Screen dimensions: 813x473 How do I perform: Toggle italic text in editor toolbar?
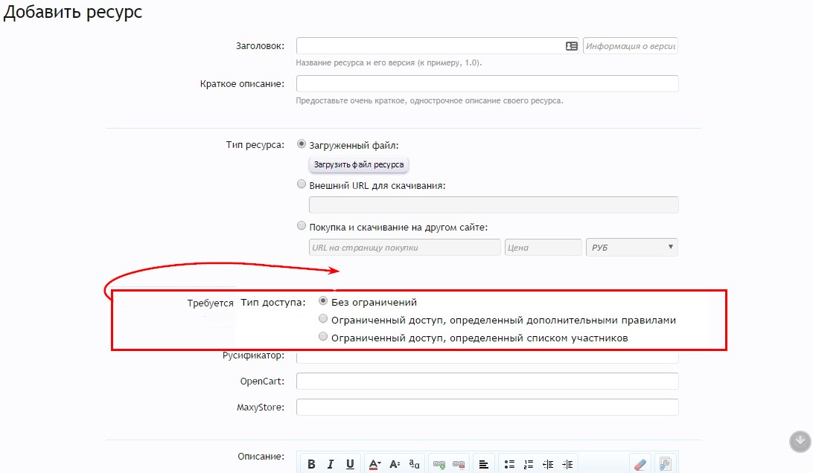click(331, 464)
